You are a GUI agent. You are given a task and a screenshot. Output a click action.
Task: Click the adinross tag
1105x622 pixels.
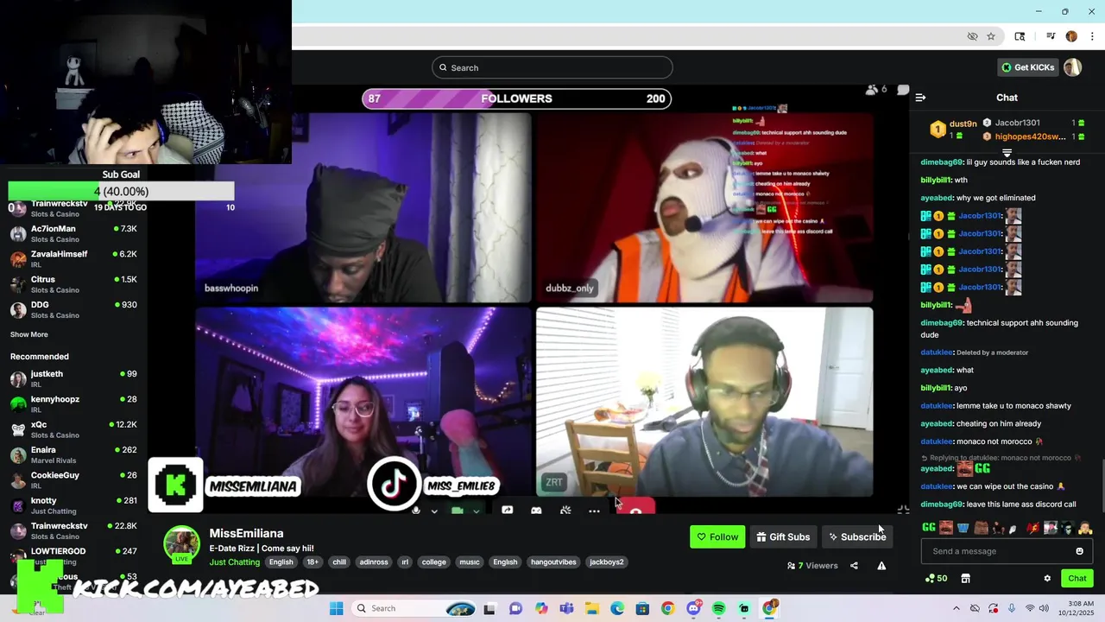point(374,562)
